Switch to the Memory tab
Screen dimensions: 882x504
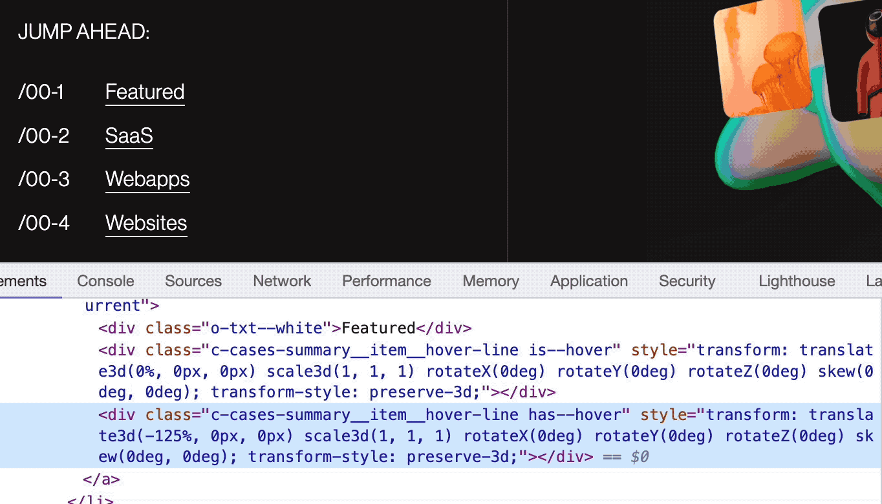[x=490, y=281]
